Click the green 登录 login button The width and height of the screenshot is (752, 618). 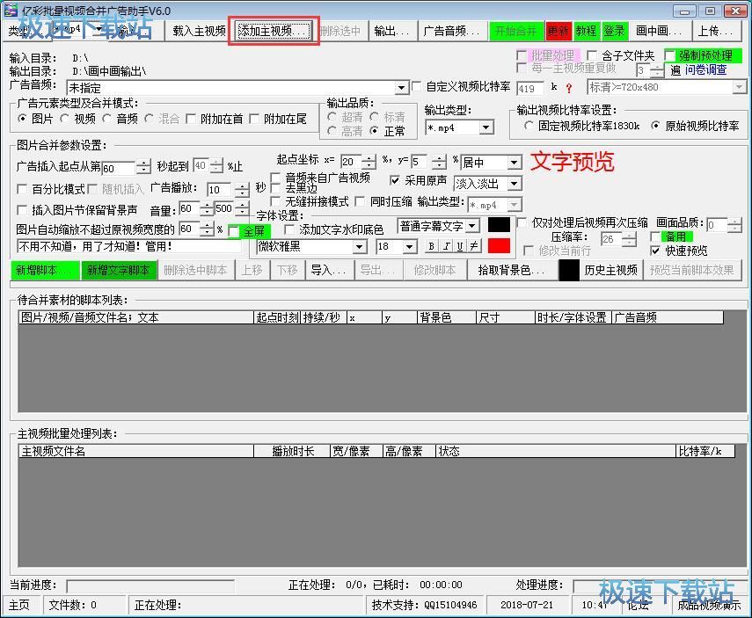click(x=614, y=31)
